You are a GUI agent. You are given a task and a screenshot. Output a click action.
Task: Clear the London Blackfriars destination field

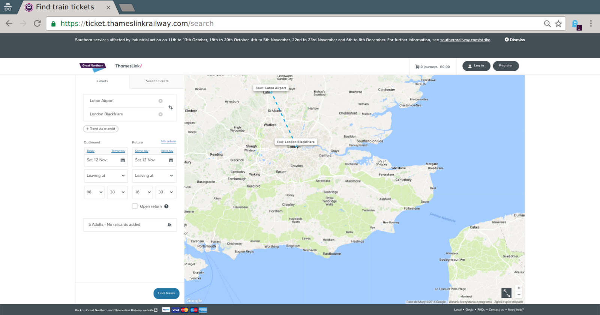(x=160, y=114)
